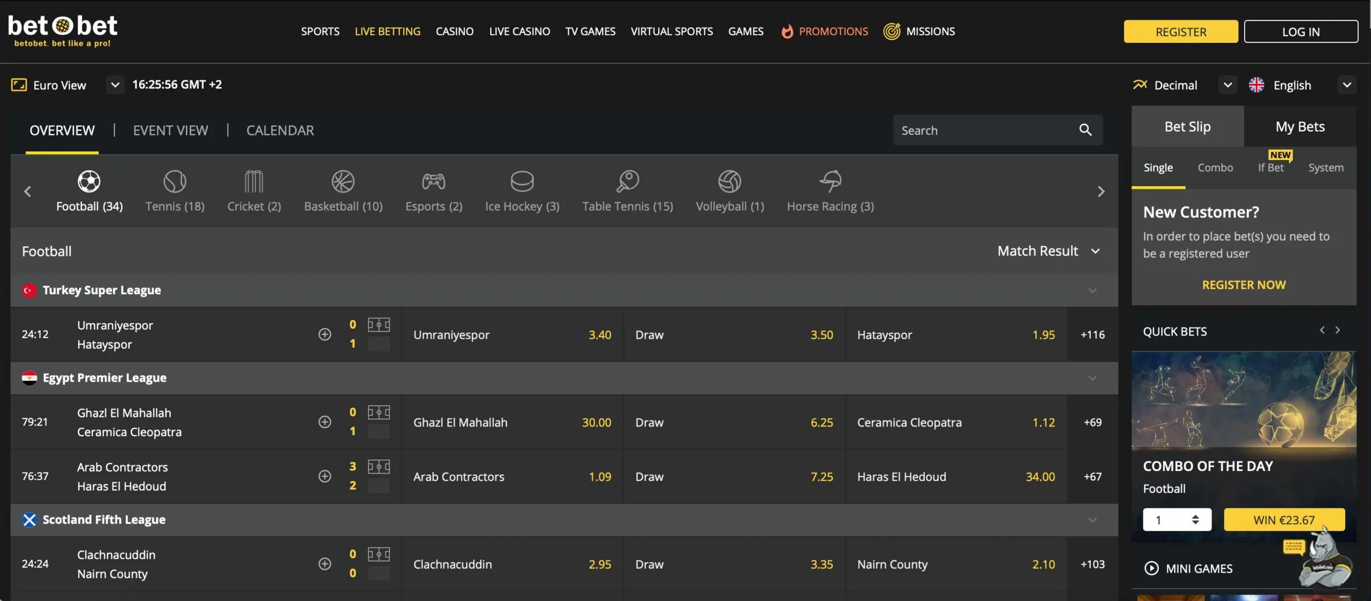Switch to the Calendar tab

tap(280, 130)
